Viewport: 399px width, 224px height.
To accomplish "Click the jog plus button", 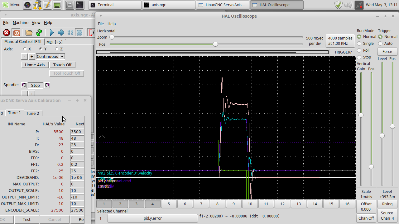I will click(x=31, y=56).
